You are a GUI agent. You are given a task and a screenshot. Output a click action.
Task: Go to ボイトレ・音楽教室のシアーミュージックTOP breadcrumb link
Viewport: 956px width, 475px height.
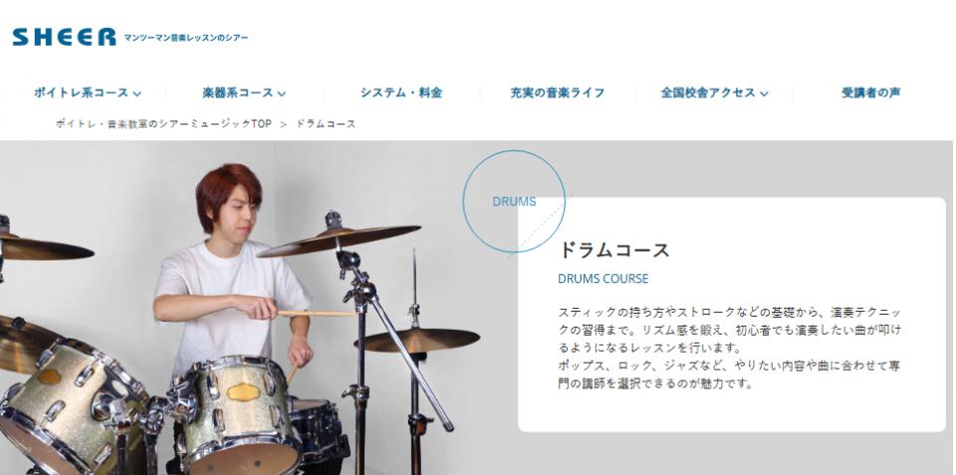click(x=163, y=123)
